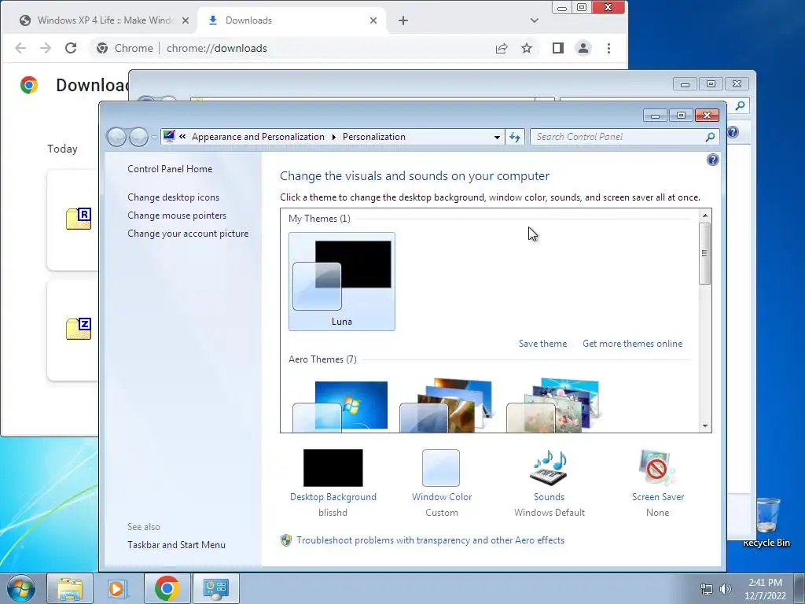
Task: Click the forward button in Personalization window
Action: point(138,137)
